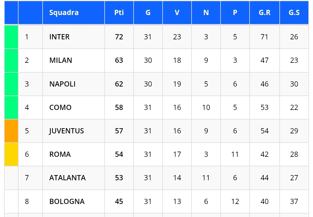Click the green marker beside Inter
This screenshot has height=217, width=313.
tap(11, 37)
